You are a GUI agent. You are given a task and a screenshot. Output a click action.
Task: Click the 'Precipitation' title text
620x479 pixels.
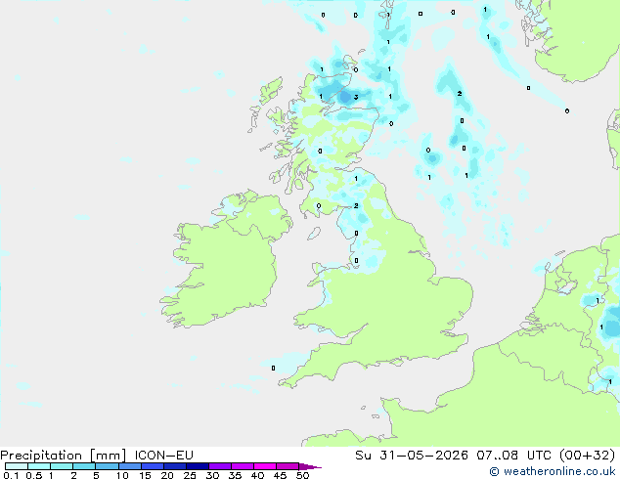point(41,456)
